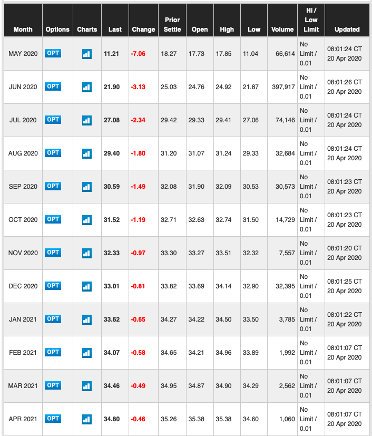Open the APR 2021 chart icon
Screen dimensions: 372x436
[x=87, y=419]
